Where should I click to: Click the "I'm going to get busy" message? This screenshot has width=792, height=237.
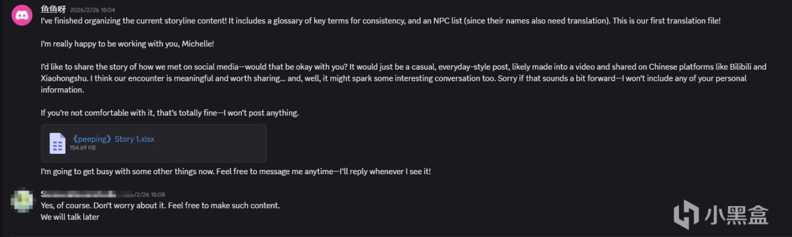pyautogui.click(x=236, y=172)
